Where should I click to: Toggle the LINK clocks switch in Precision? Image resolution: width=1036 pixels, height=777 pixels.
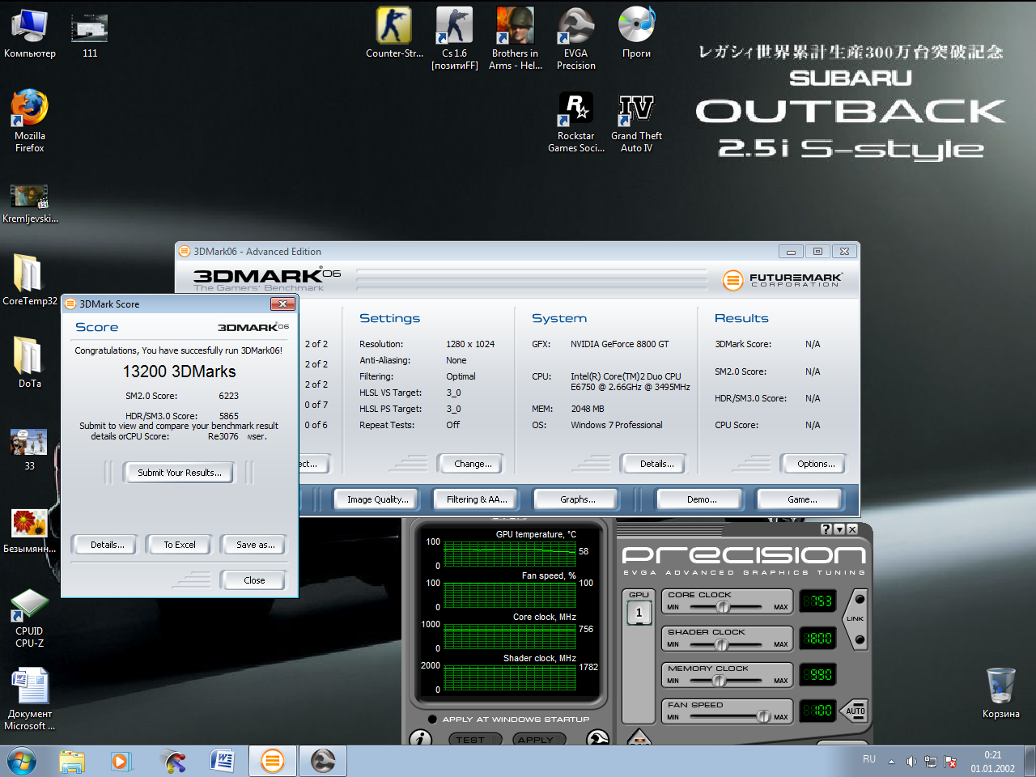coord(856,619)
